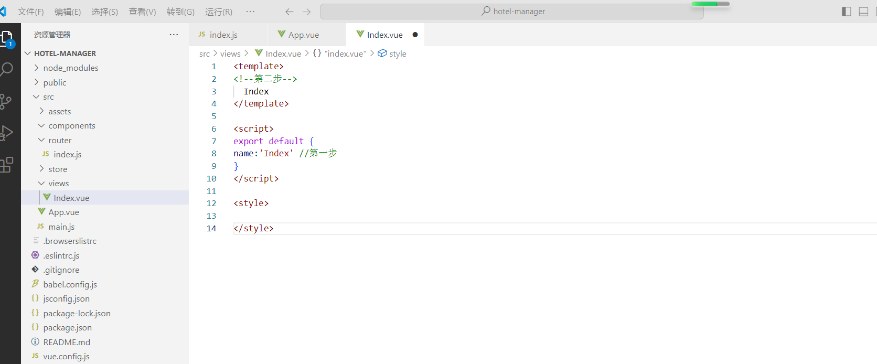Viewport: 877px width, 364px height.
Task: Click the name:'Index' code line
Action: coord(285,153)
